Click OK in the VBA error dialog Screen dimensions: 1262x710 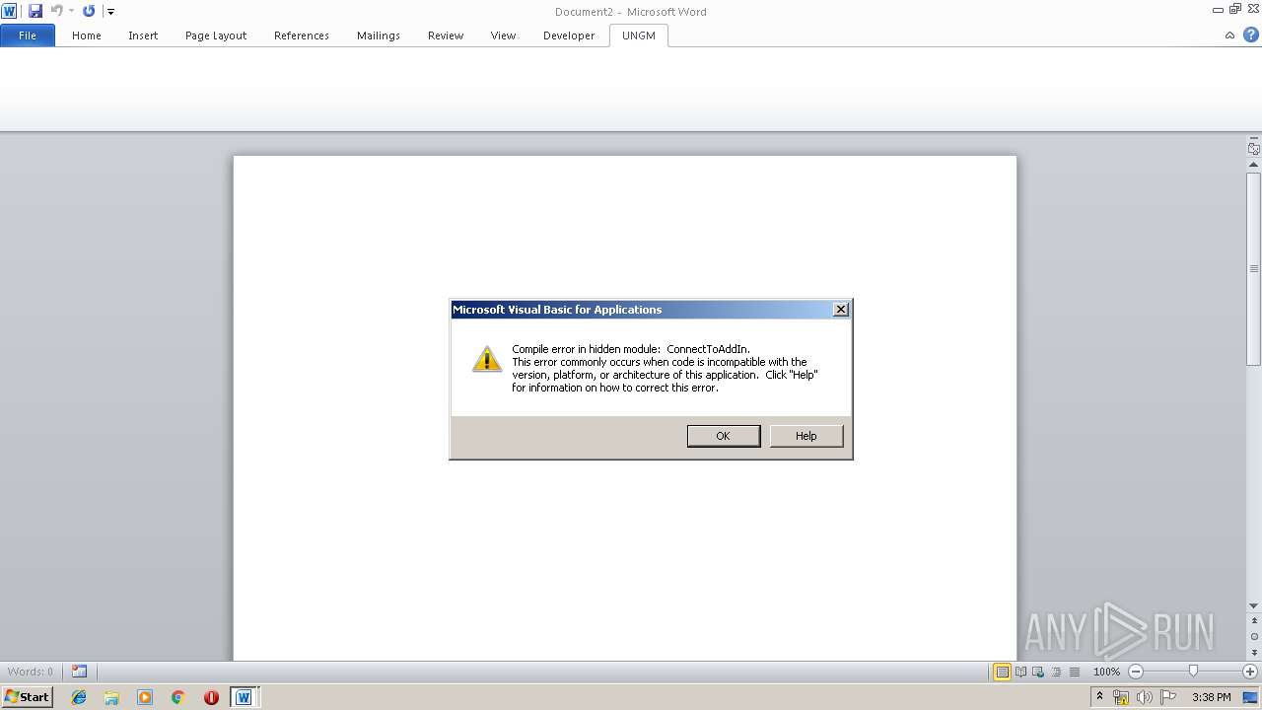pos(724,436)
